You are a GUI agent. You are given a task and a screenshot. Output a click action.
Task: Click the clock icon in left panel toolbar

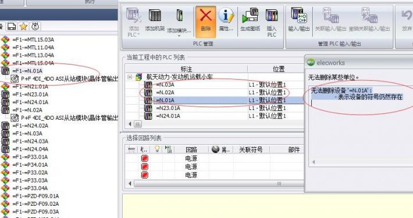pyautogui.click(x=35, y=26)
